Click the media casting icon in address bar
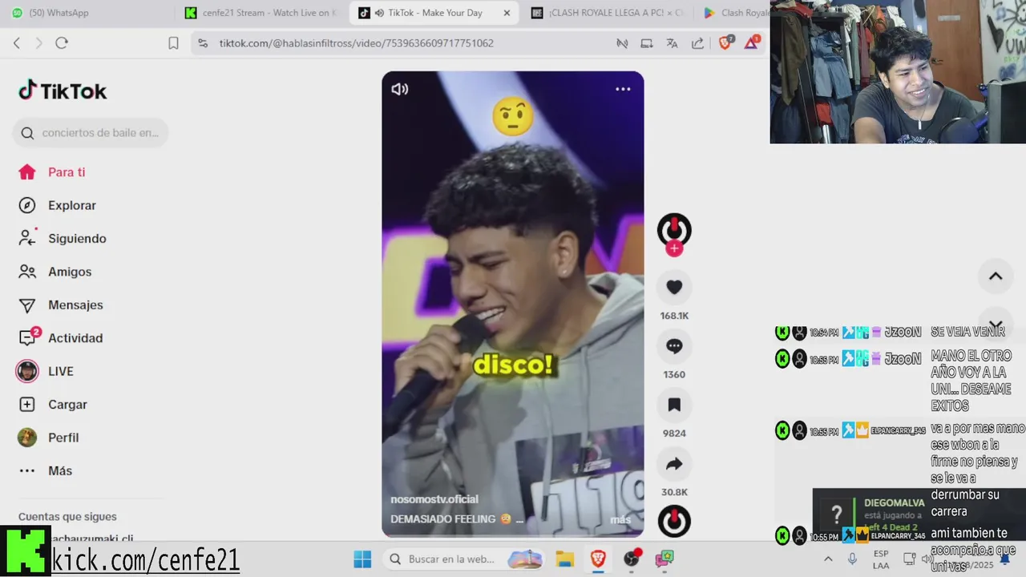 click(622, 43)
